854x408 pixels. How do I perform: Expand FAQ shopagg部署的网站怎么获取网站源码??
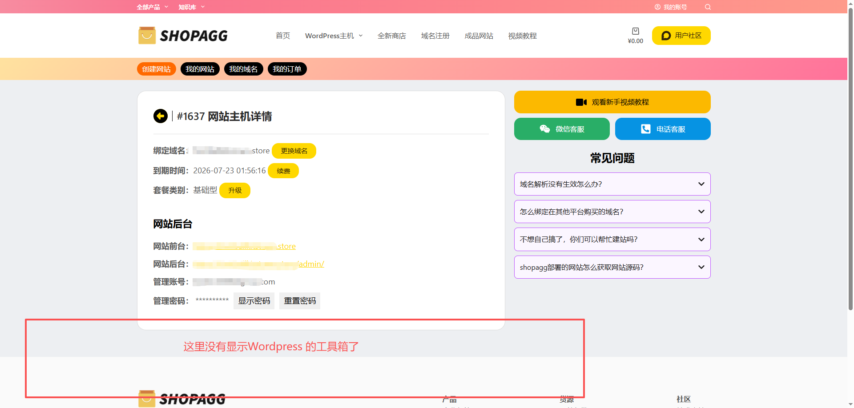coord(612,267)
